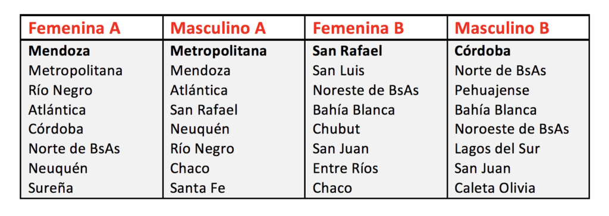Select San Luis in Femenina B
Viewport: 609px width, 216px height.
click(338, 71)
